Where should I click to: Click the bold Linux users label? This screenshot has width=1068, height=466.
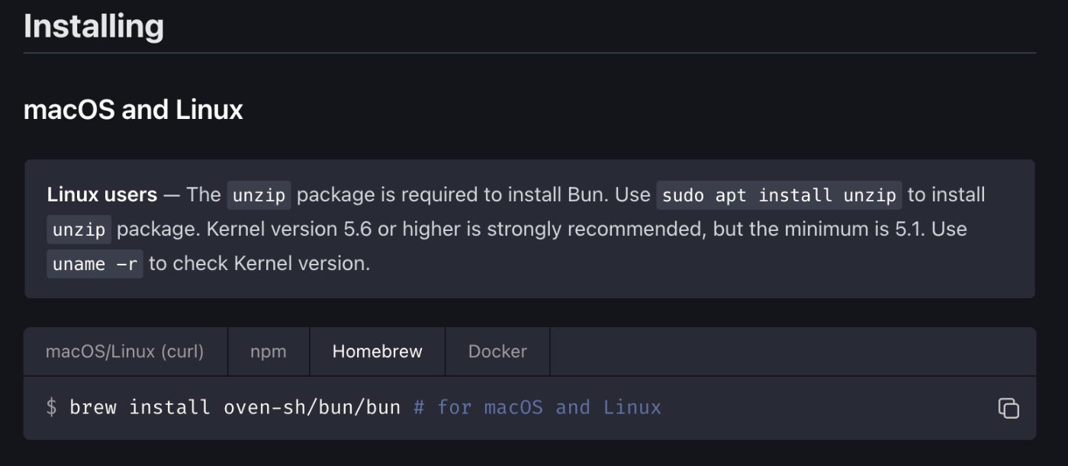click(x=102, y=195)
